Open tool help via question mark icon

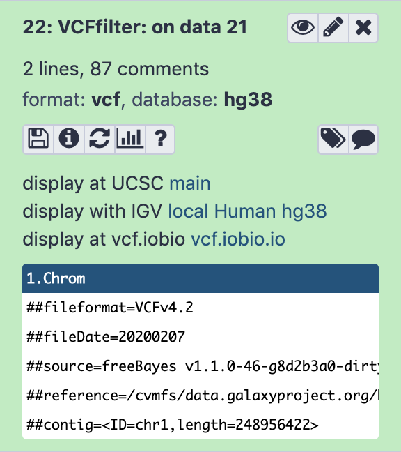tap(160, 140)
